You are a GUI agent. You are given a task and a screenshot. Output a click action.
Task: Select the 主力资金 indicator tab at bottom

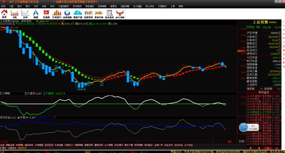[188, 145]
